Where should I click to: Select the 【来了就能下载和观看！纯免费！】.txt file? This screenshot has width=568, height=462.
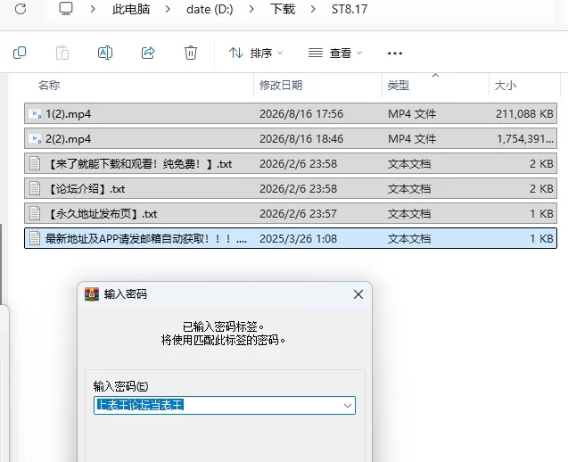291,164
